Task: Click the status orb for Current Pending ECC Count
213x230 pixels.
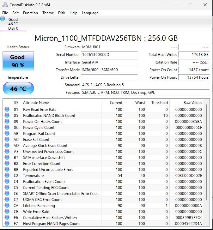Action: pos(7,187)
